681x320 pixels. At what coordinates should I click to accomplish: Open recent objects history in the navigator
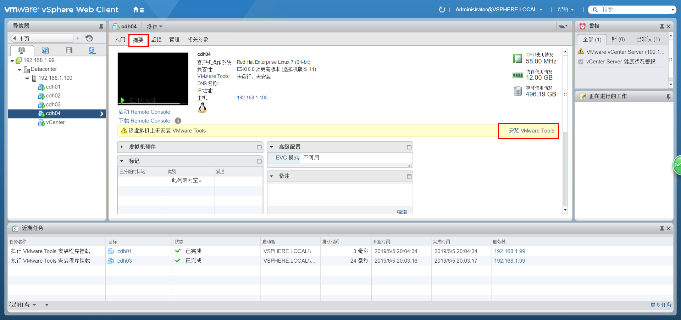pyautogui.click(x=89, y=38)
